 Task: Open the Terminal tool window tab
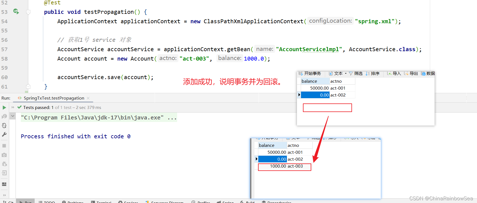pyautogui.click(x=101, y=202)
